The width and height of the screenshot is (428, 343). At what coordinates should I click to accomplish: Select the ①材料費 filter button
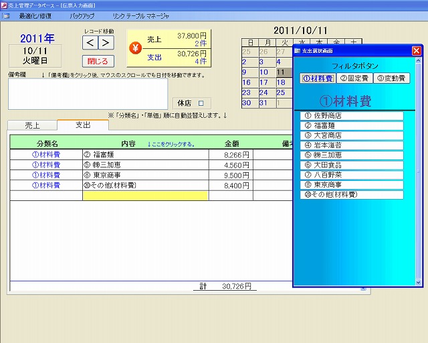[318, 78]
